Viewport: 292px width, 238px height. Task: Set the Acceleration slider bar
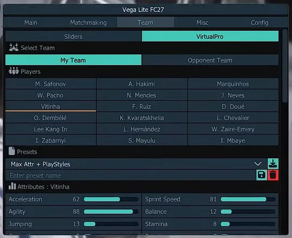(x=111, y=199)
